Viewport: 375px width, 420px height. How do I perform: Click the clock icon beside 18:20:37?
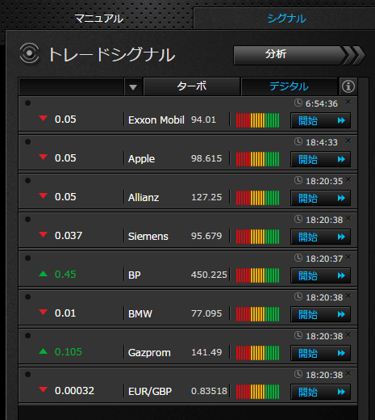click(298, 258)
